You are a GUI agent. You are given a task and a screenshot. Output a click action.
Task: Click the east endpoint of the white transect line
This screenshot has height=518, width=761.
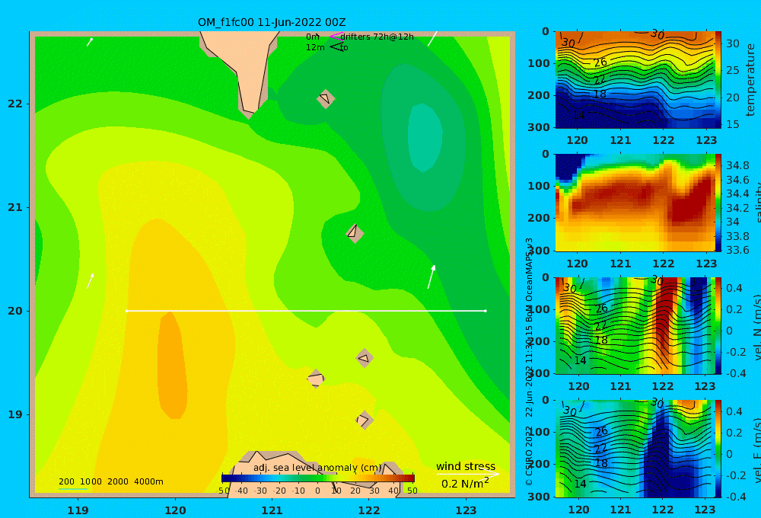click(486, 311)
